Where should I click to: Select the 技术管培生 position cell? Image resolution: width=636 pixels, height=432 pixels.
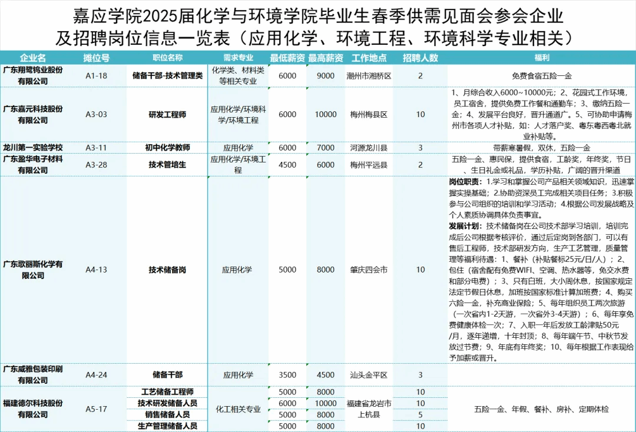[167, 165]
